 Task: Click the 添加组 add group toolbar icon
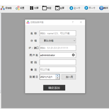tap(3, 8)
